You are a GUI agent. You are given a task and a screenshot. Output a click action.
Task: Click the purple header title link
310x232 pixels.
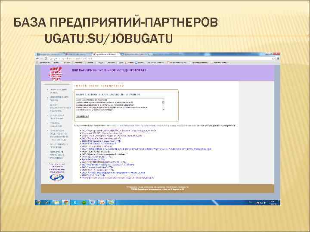[x=110, y=70]
